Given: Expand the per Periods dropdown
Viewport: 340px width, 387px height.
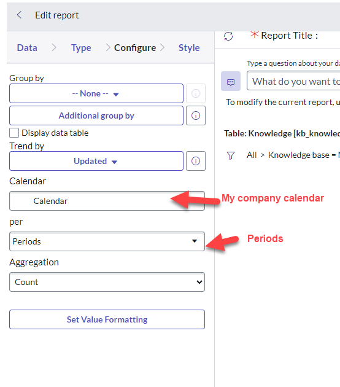Looking at the screenshot, I should tap(107, 241).
